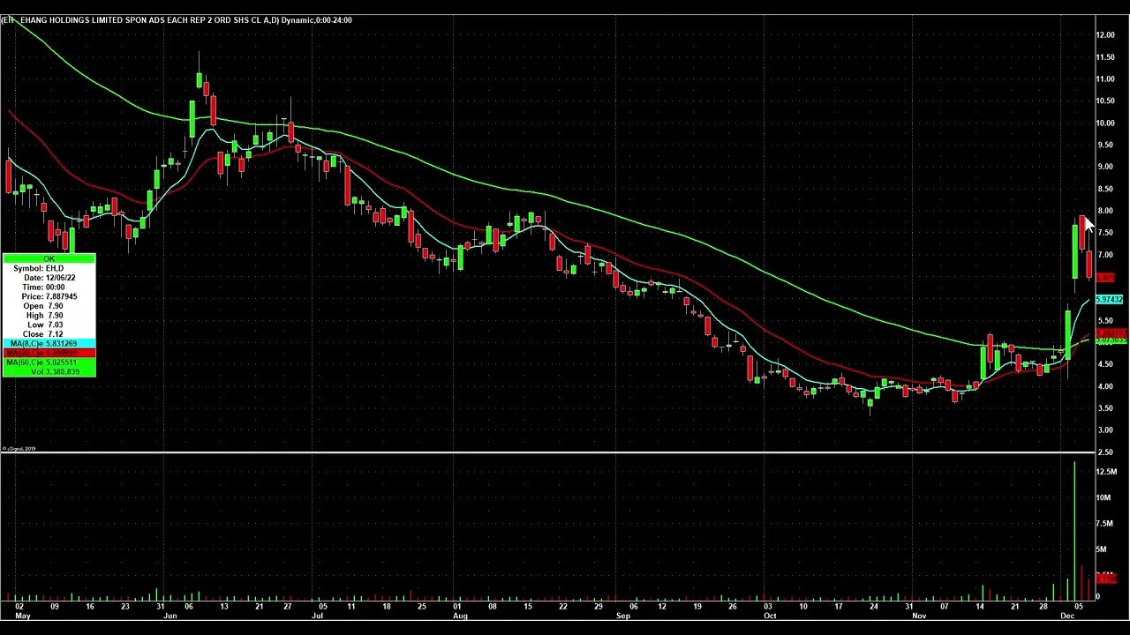Select the green MA(60,C)e 5.025511 row
The width and height of the screenshot is (1130, 635).
(x=49, y=362)
